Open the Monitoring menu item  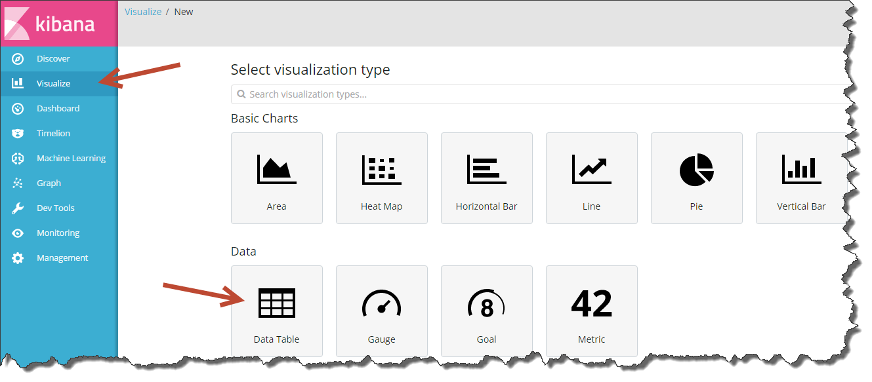coord(58,233)
